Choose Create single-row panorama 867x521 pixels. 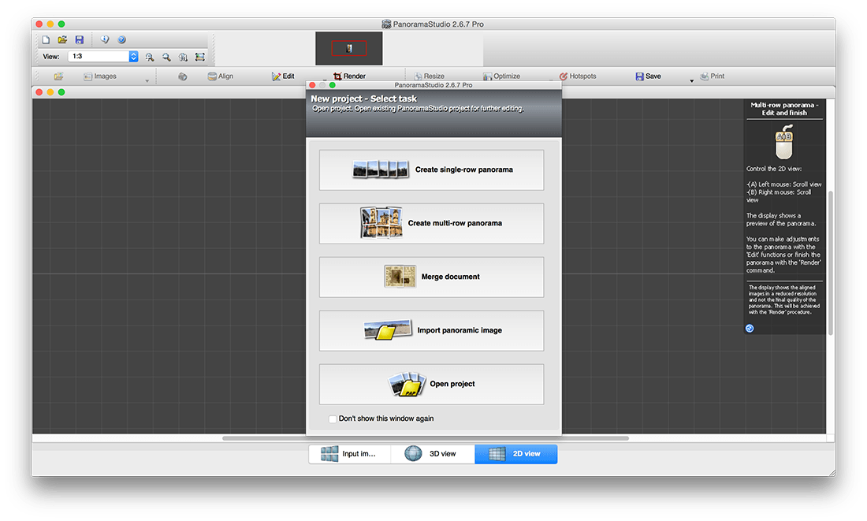tap(431, 169)
